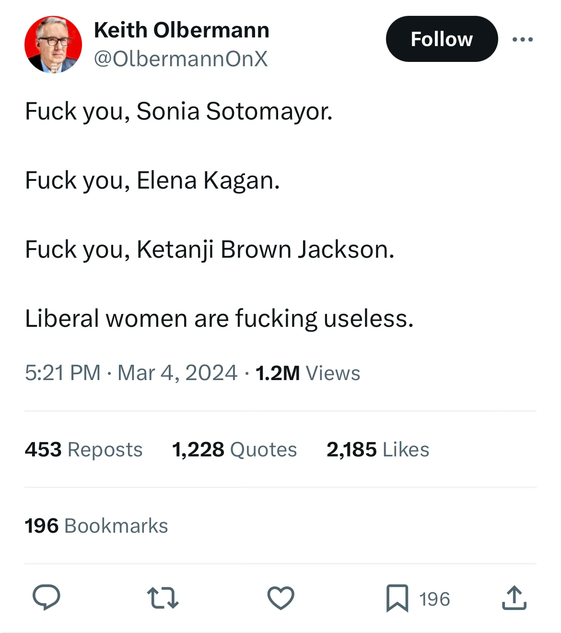Image resolution: width=561 pixels, height=633 pixels.
Task: Click the 5:21 PM timestamp
Action: 63,373
